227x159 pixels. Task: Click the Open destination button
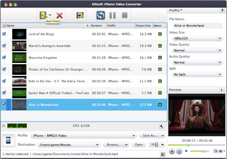[x=138, y=145]
